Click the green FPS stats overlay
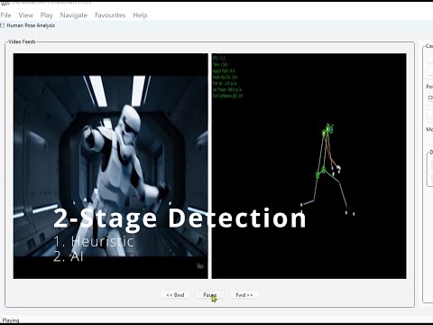Viewport: 433px width, 325px height. (x=227, y=77)
